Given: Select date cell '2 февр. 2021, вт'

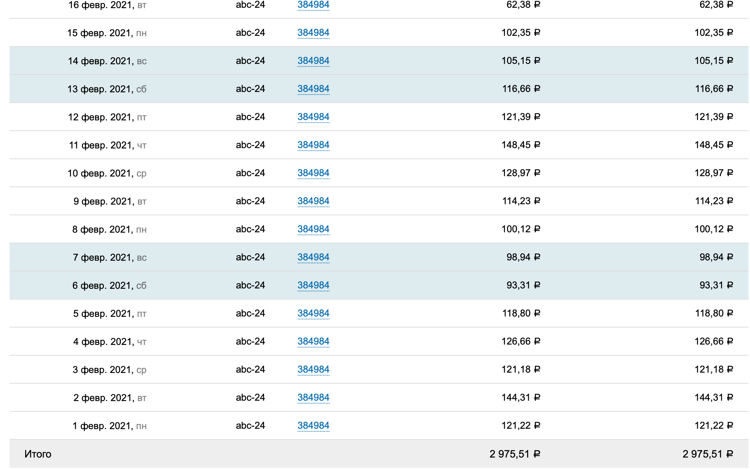Looking at the screenshot, I should (110, 398).
